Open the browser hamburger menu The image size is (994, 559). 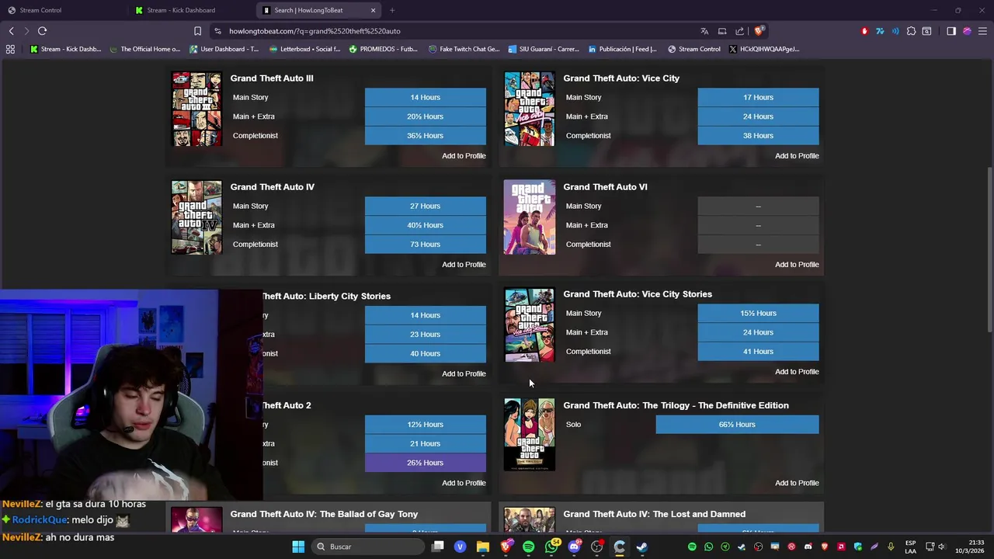click(x=982, y=31)
